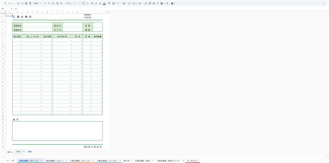Increase decimal places

pyautogui.click(x=57, y=3)
